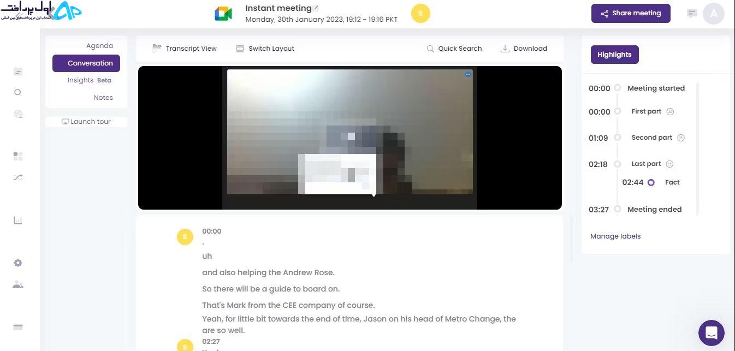The image size is (735, 351).
Task: Click the shuffle arrows icon in sidebar
Action: 17,177
